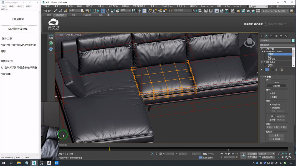Click the 设置点数 button

[x=276, y=86]
